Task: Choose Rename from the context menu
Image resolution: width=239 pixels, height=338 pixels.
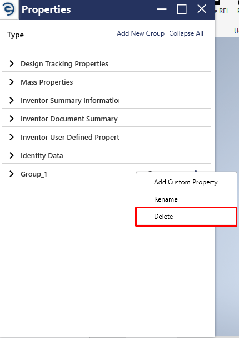Action: pos(186,199)
